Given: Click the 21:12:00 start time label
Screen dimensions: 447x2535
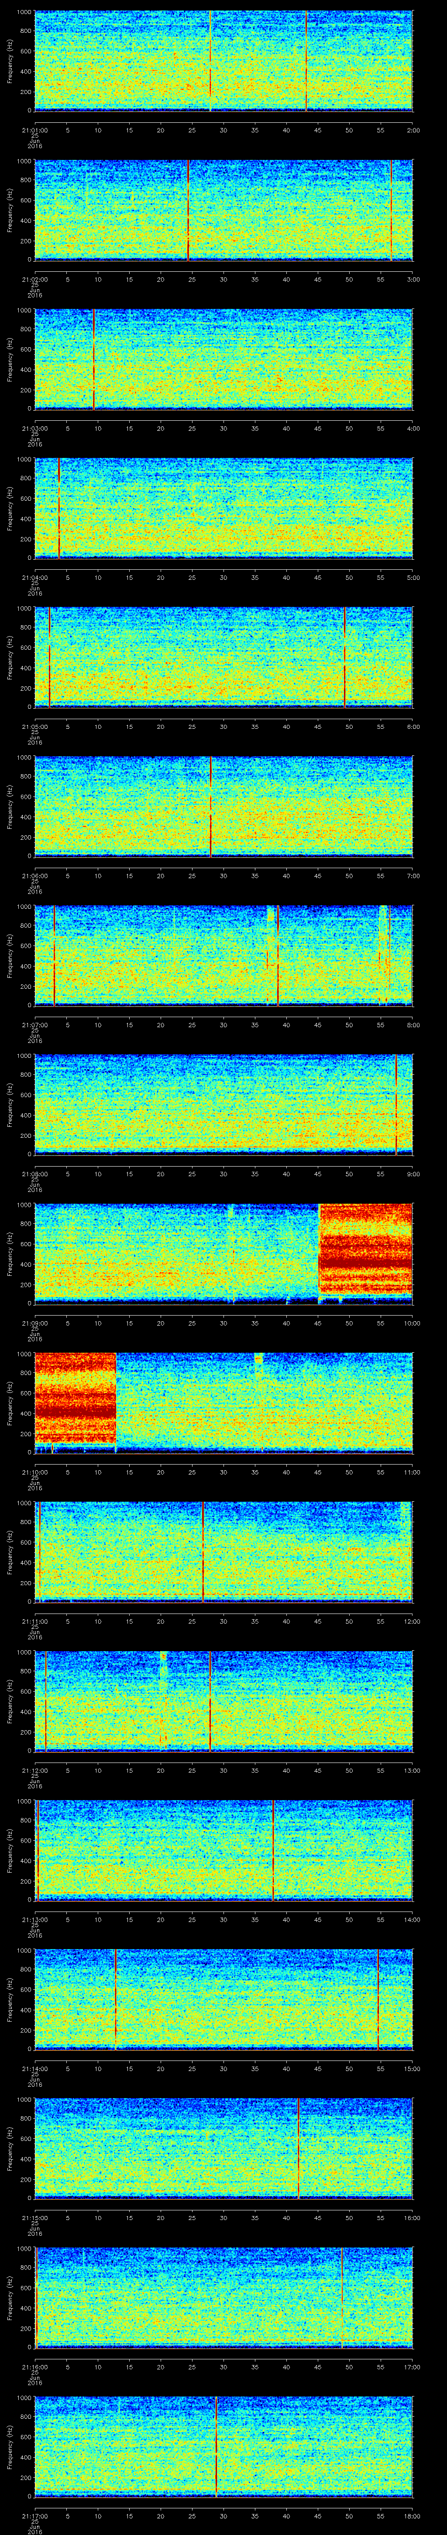Looking at the screenshot, I should click(x=34, y=1770).
